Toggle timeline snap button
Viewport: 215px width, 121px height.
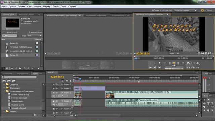tap(62, 81)
